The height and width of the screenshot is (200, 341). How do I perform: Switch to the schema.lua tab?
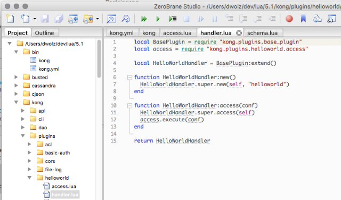pos(262,33)
